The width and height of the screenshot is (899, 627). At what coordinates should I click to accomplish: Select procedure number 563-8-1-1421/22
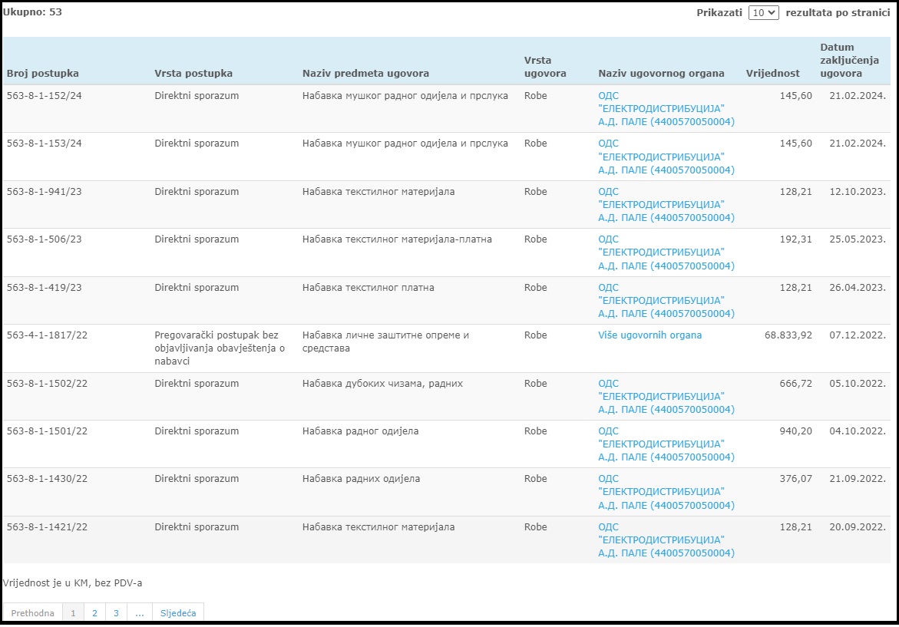(47, 526)
